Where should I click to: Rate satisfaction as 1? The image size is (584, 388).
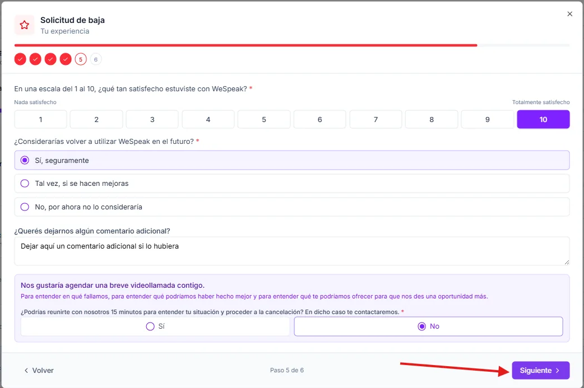tap(40, 119)
